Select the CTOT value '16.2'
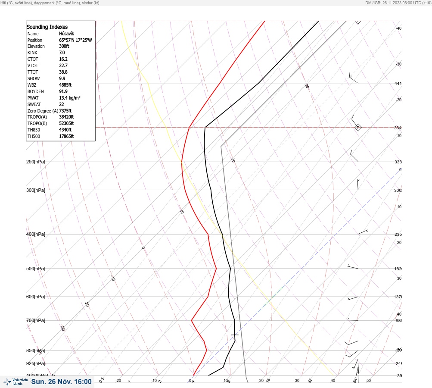The image size is (432, 388). (x=63, y=59)
